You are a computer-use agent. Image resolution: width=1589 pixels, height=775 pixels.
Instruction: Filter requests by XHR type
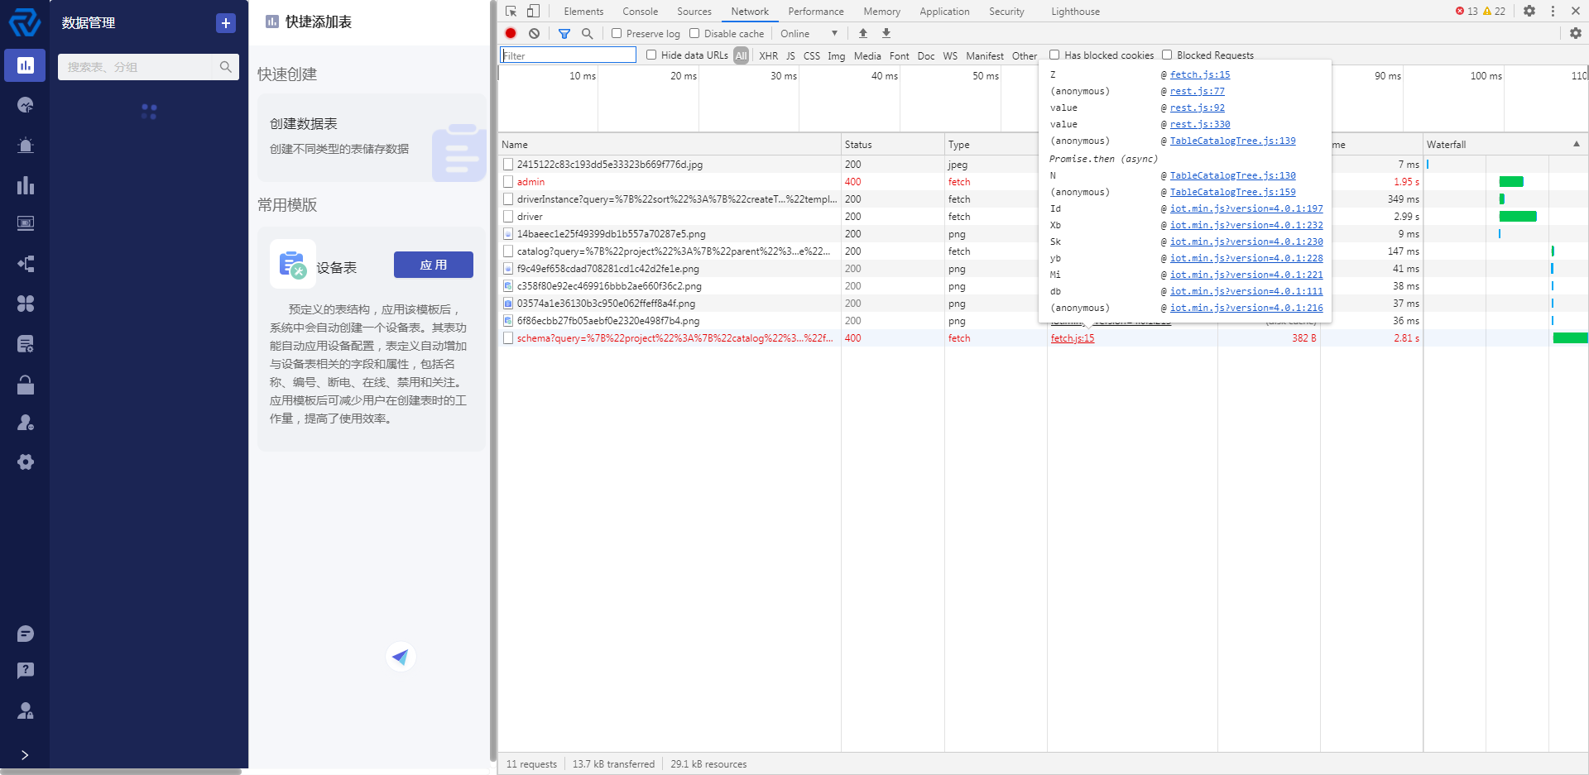click(x=768, y=55)
